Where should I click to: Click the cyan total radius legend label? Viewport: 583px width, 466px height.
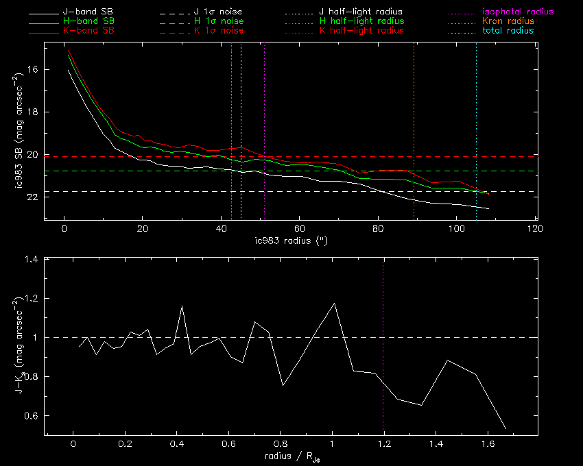pos(507,32)
